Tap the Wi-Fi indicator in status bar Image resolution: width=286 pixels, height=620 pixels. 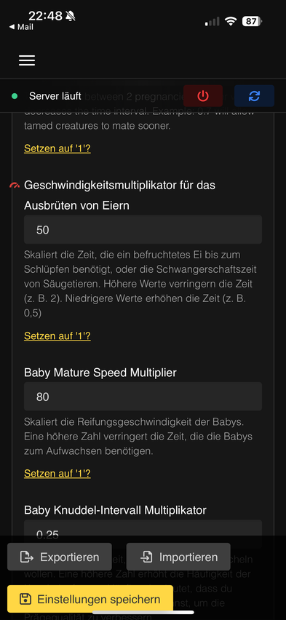(x=230, y=21)
